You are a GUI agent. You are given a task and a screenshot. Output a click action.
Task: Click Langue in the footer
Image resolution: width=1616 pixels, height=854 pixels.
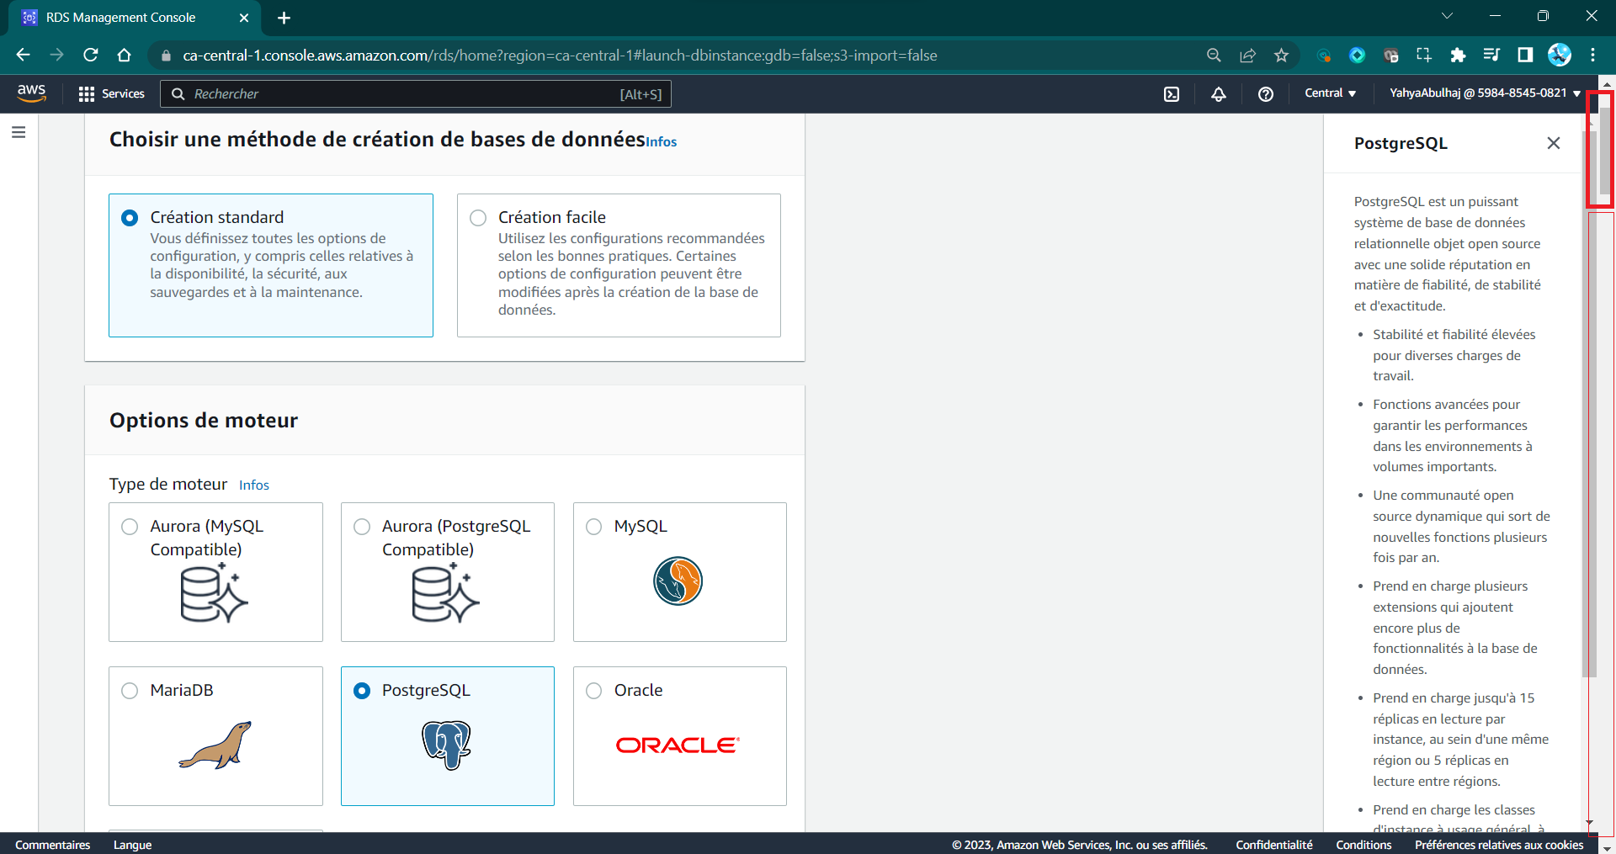pyautogui.click(x=132, y=845)
